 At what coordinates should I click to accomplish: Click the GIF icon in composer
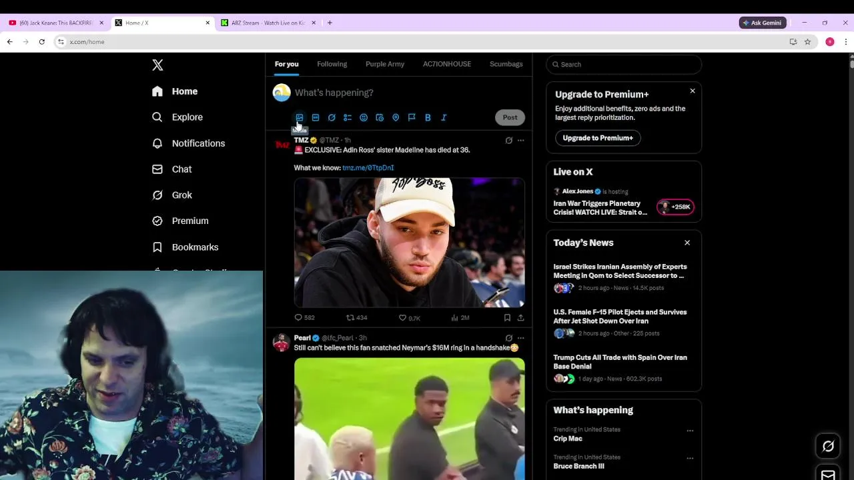[316, 117]
